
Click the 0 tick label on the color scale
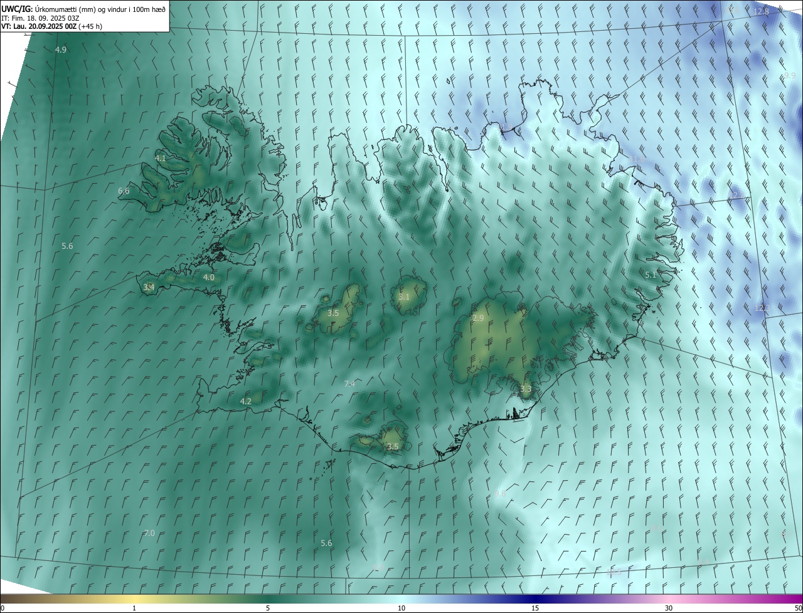pyautogui.click(x=3, y=608)
